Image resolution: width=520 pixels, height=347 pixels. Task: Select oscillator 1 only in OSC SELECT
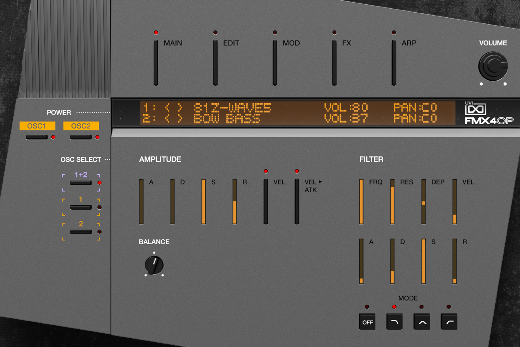(80, 207)
